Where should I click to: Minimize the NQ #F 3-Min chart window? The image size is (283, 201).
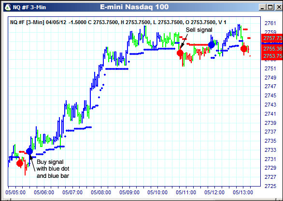click(262, 7)
